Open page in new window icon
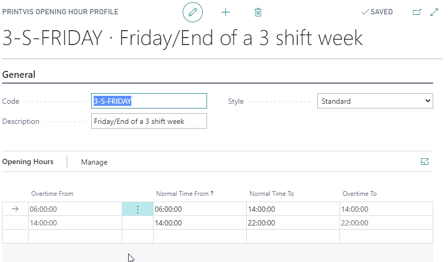Viewport: 448px width, 262px height. [x=417, y=12]
